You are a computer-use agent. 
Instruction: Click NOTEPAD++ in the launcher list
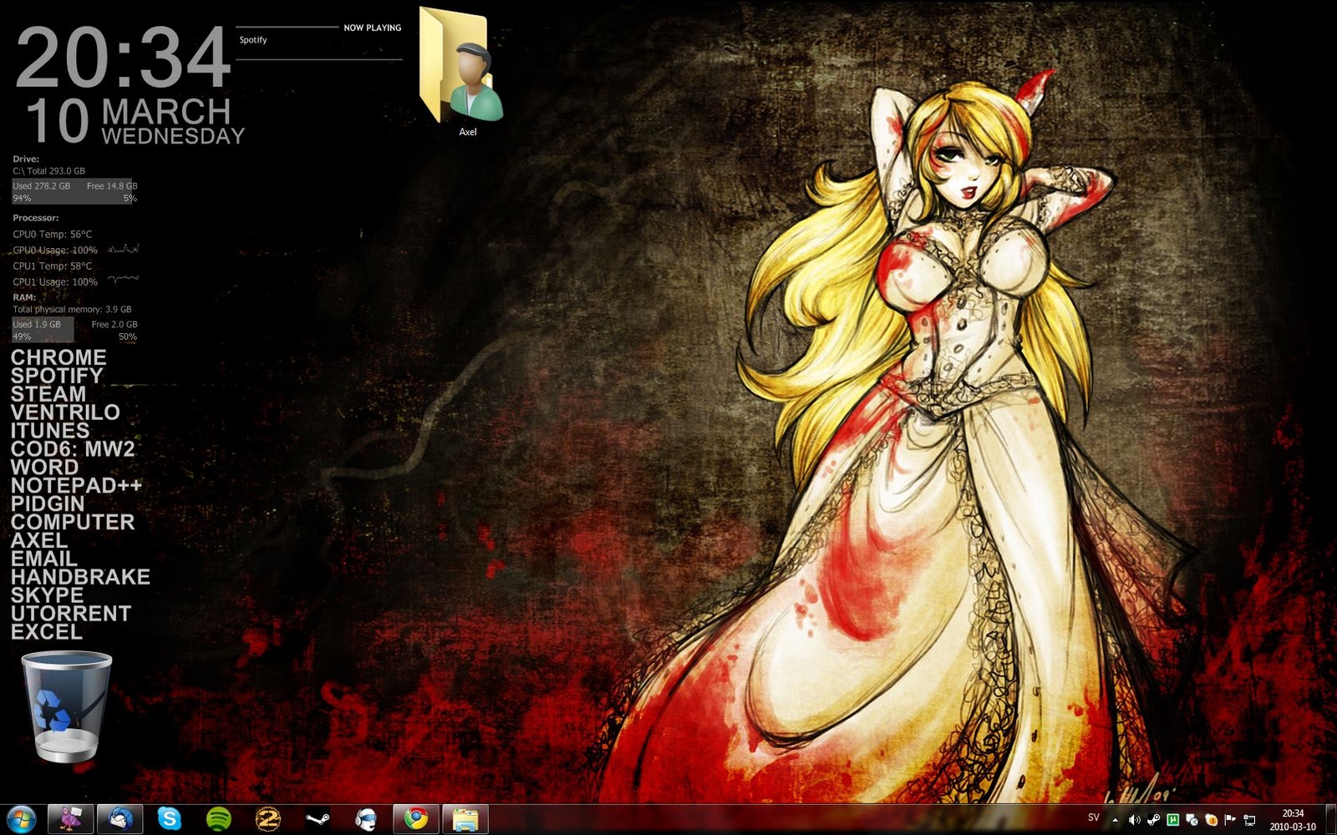click(76, 485)
